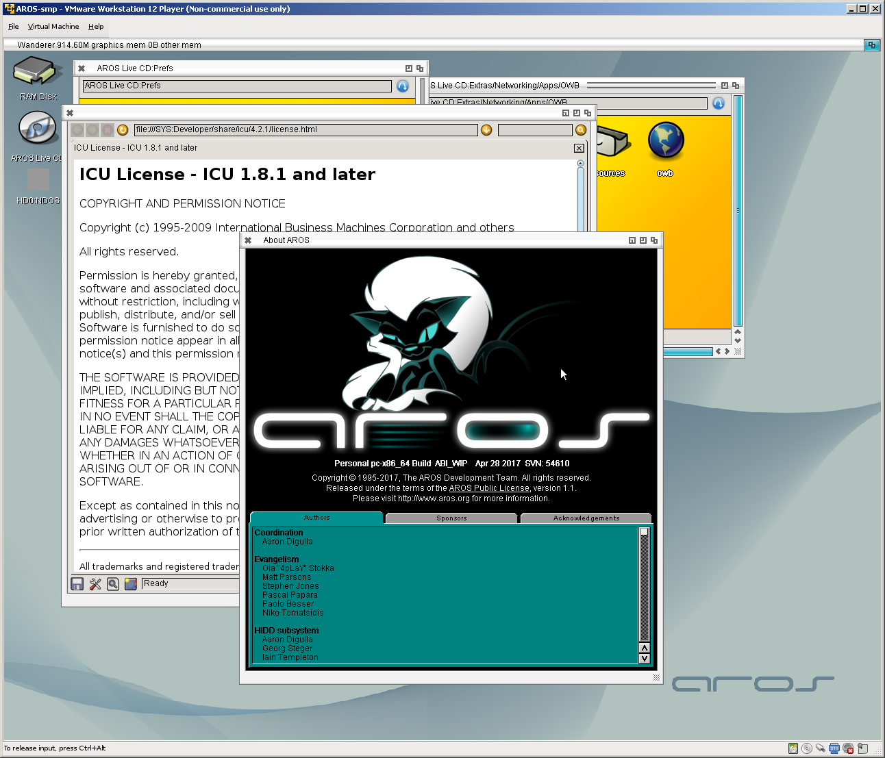
Task: Click the AROS Live CD:Prefs path field
Action: (x=237, y=86)
